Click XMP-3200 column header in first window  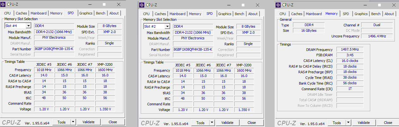coord(105,64)
